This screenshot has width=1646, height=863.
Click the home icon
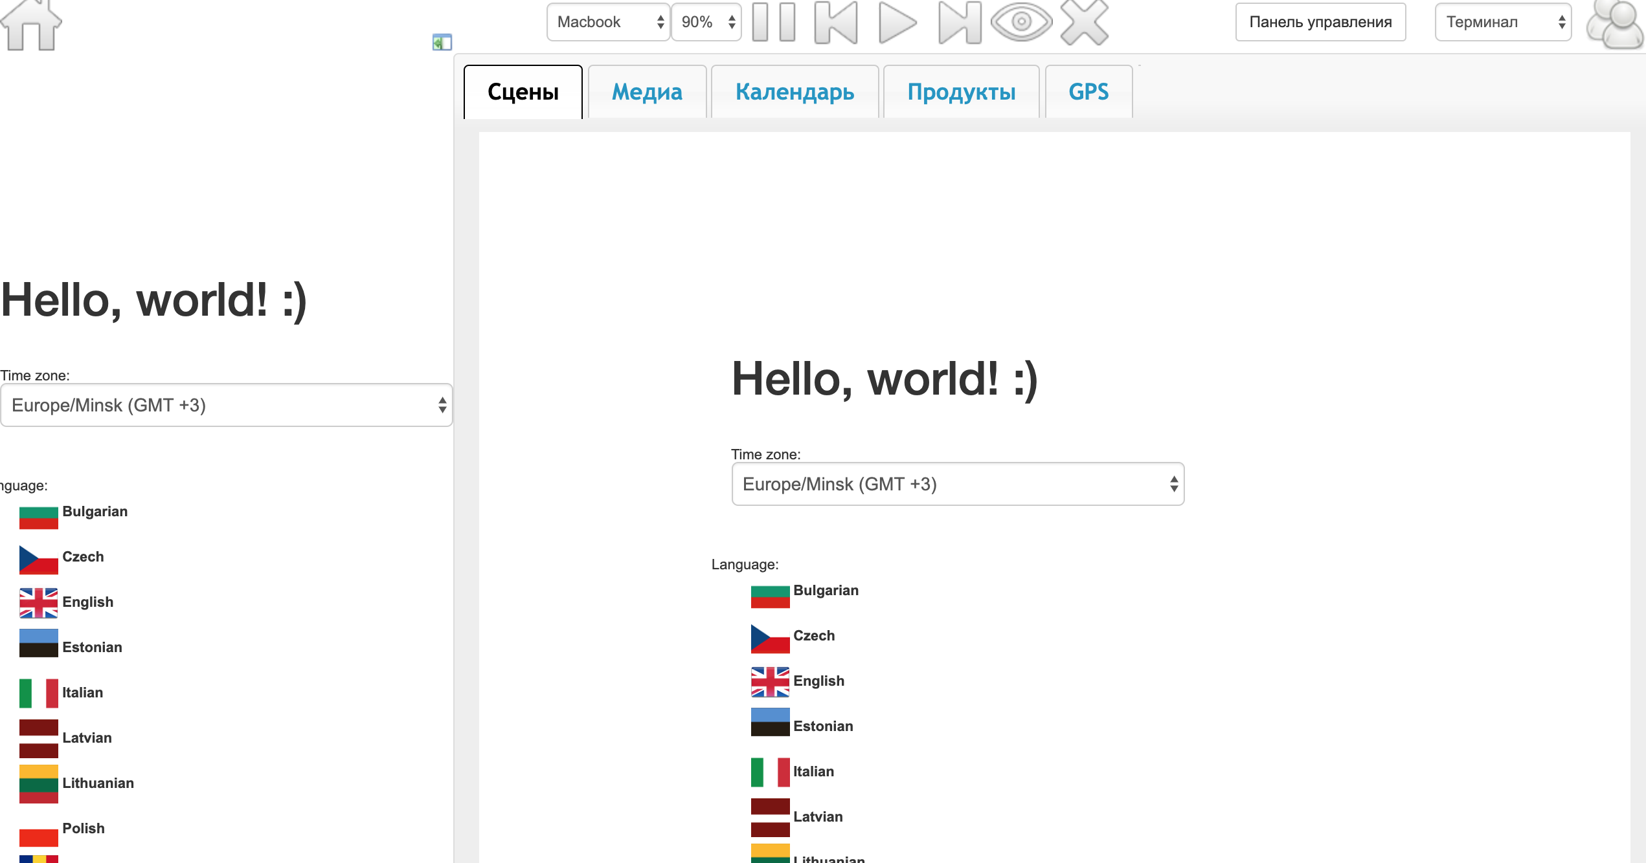[31, 25]
